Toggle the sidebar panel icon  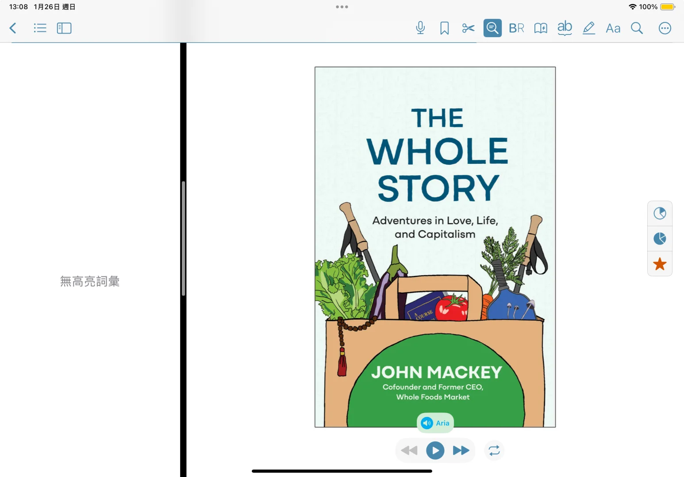[x=64, y=28]
